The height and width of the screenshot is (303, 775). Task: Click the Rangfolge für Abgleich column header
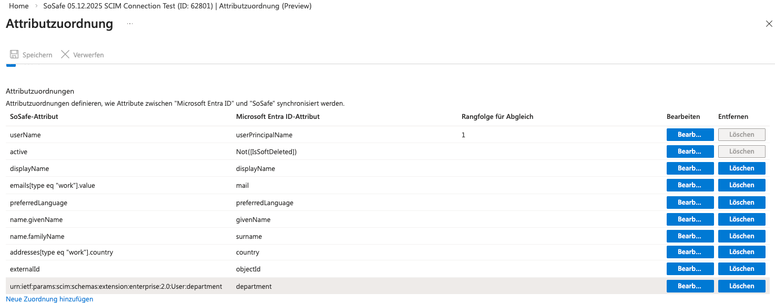coord(497,117)
